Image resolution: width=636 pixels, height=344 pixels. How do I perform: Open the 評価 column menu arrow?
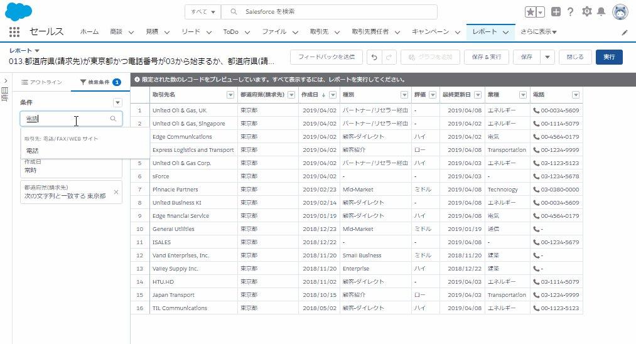pos(433,95)
